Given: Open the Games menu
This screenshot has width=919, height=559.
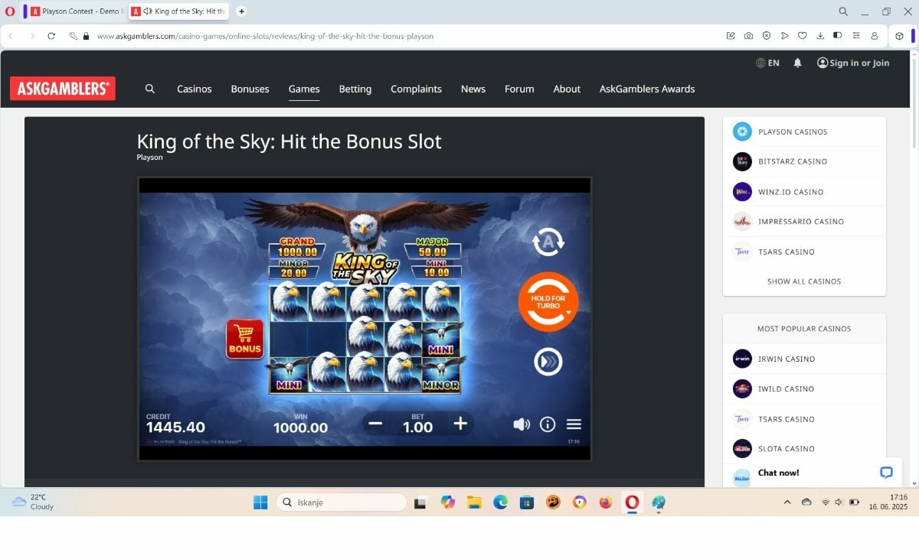Looking at the screenshot, I should click(304, 89).
